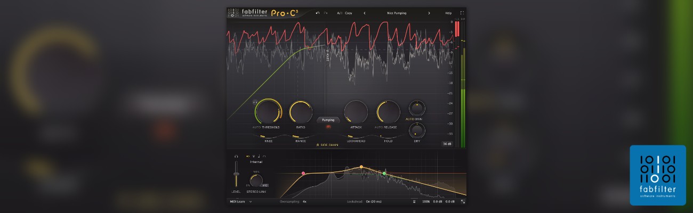
Task: Select the fourth side chain mode icon
Action: tap(264, 156)
